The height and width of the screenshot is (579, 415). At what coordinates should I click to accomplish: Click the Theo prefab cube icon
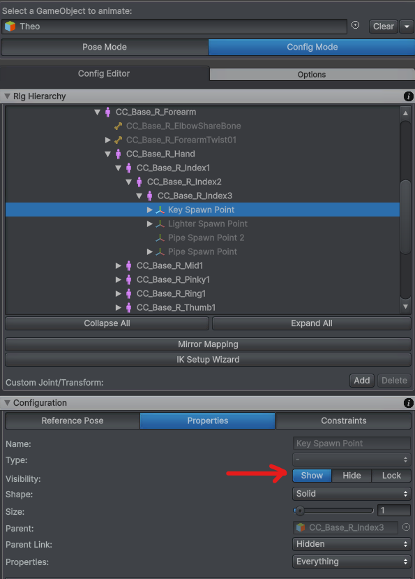10,27
